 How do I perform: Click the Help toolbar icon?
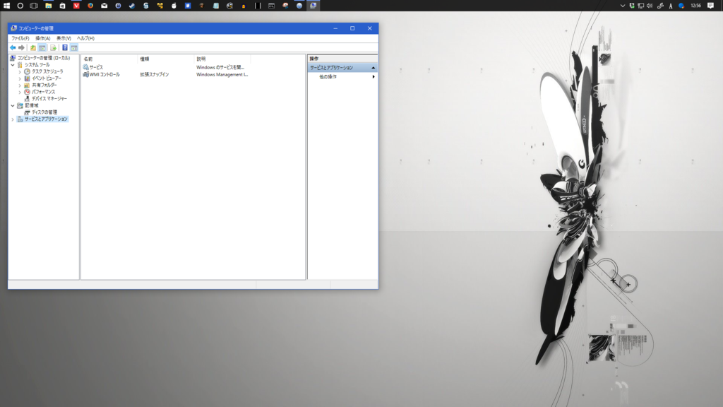(x=65, y=47)
